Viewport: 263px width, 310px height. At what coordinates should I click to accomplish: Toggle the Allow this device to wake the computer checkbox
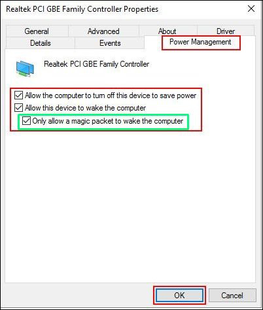(x=18, y=108)
